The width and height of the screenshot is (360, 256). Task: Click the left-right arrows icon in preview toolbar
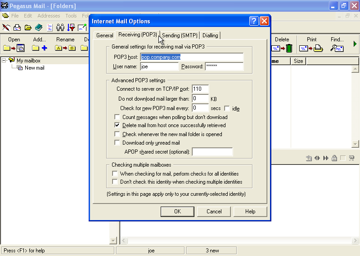click(317, 158)
